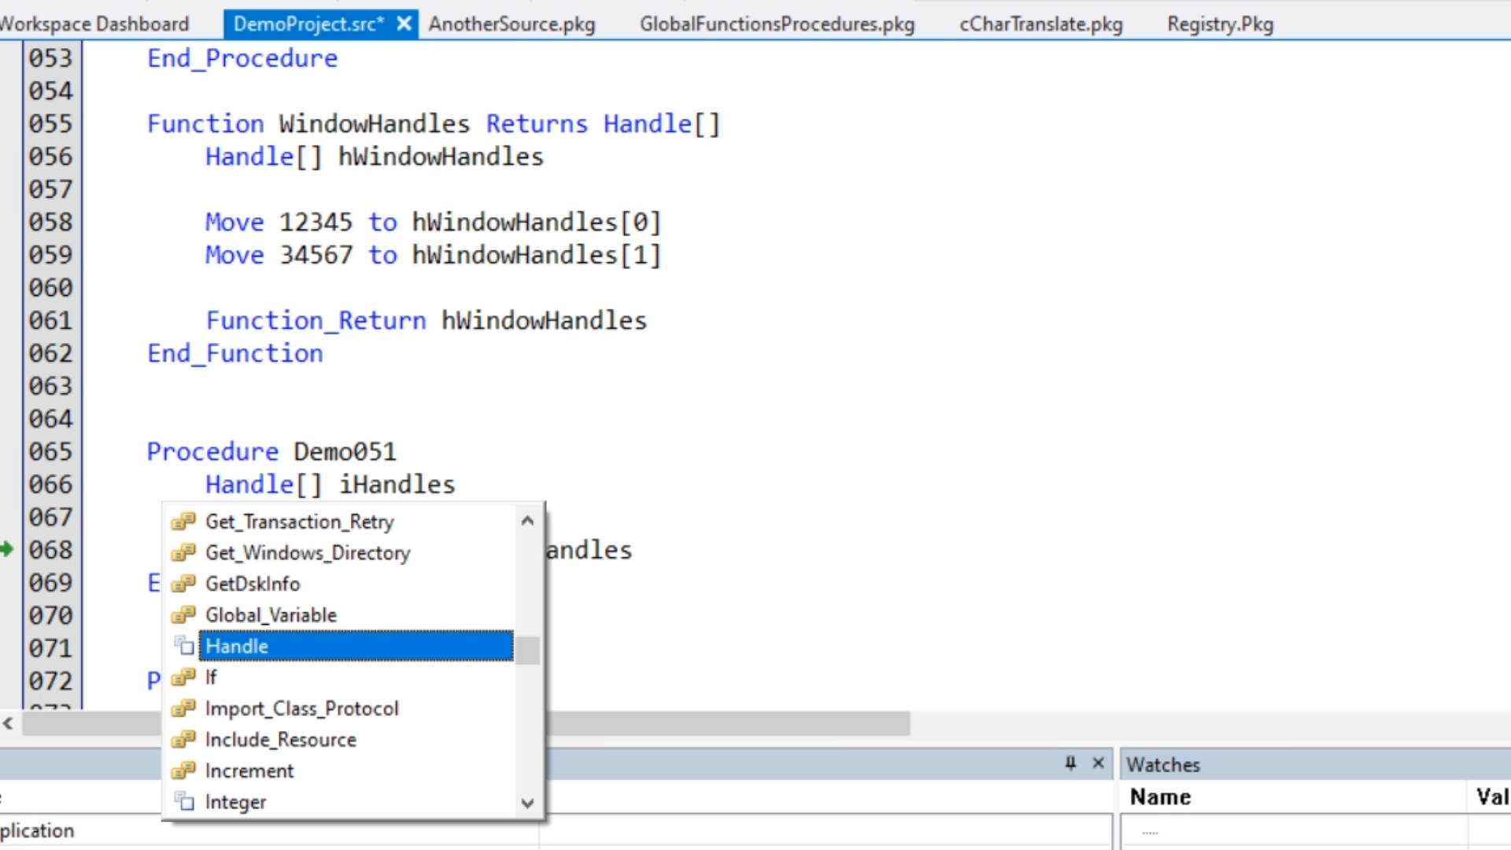Open the GlobalFunctionsProcedures.pkg tab
The width and height of the screenshot is (1511, 850).
[777, 24]
